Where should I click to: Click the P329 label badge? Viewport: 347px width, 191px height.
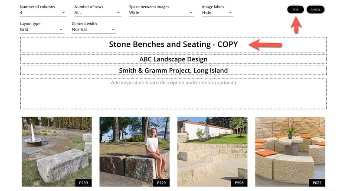[161, 183]
